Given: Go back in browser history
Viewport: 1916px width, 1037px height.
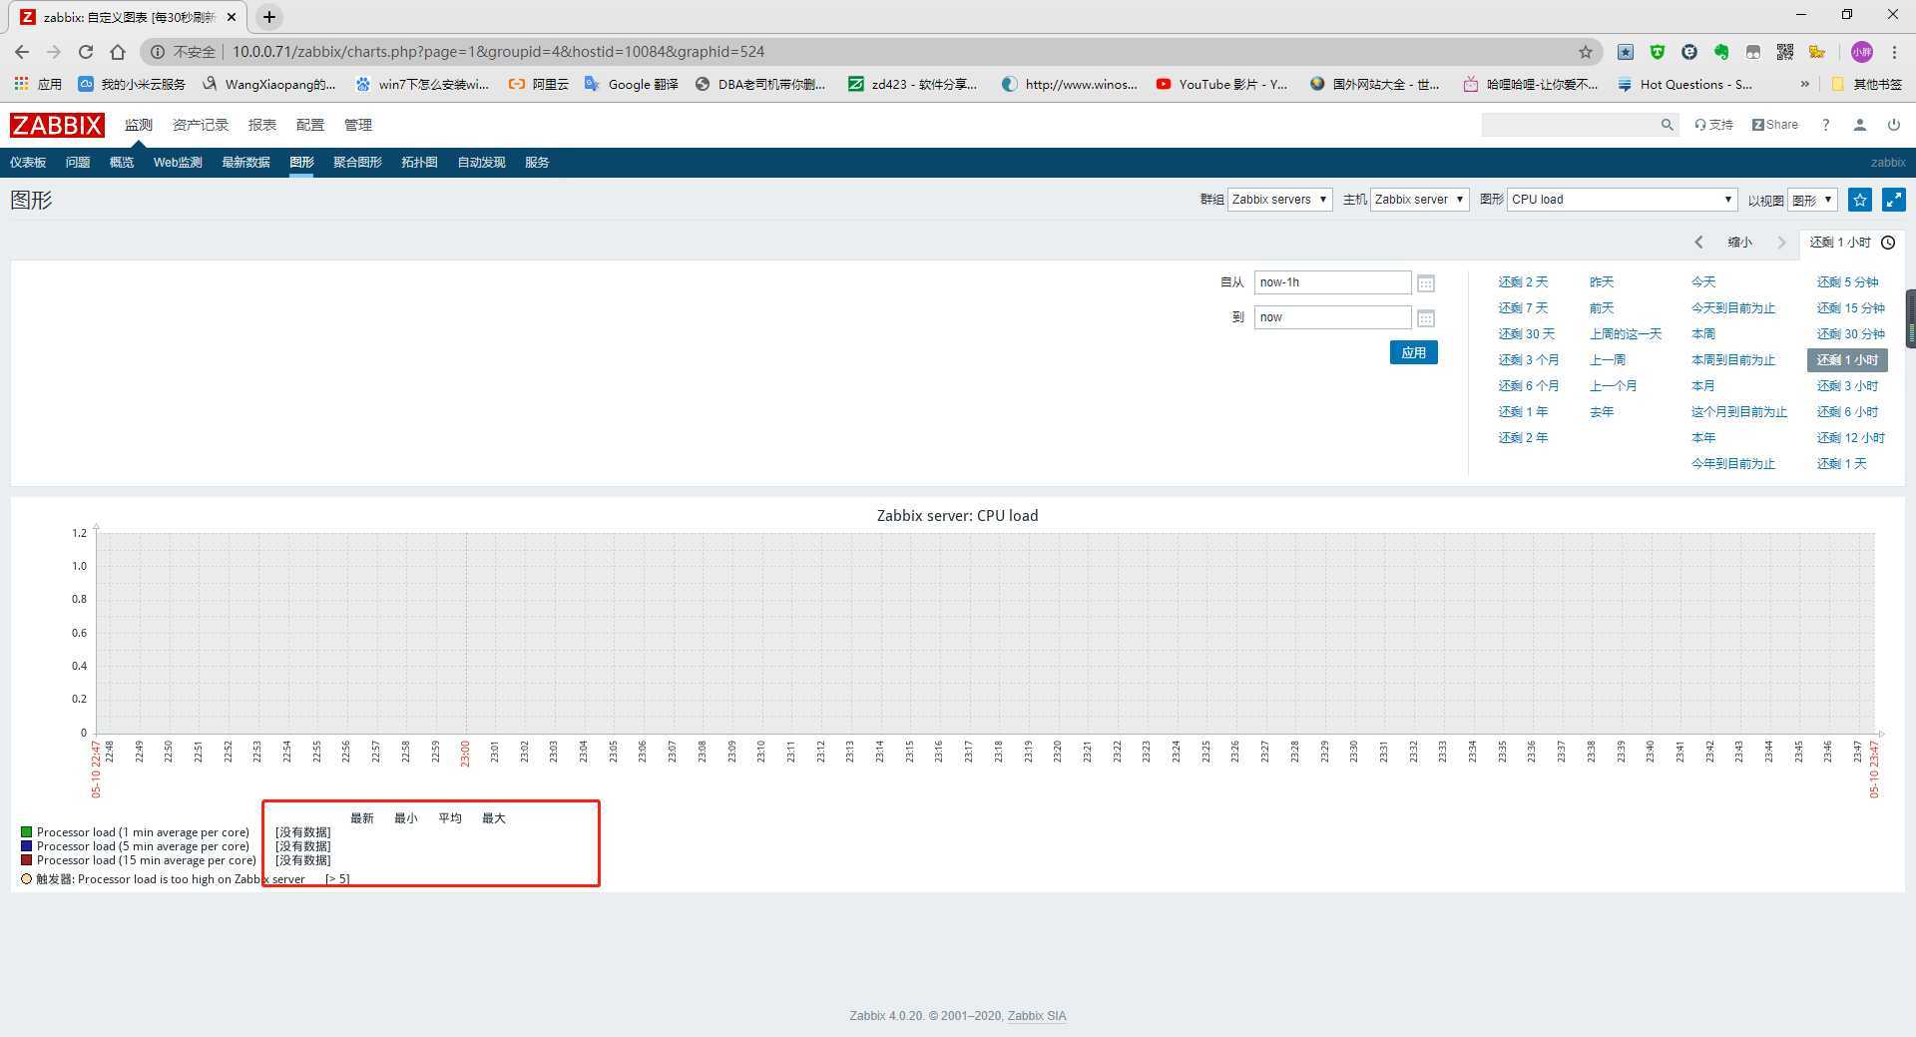Looking at the screenshot, I should 22,52.
